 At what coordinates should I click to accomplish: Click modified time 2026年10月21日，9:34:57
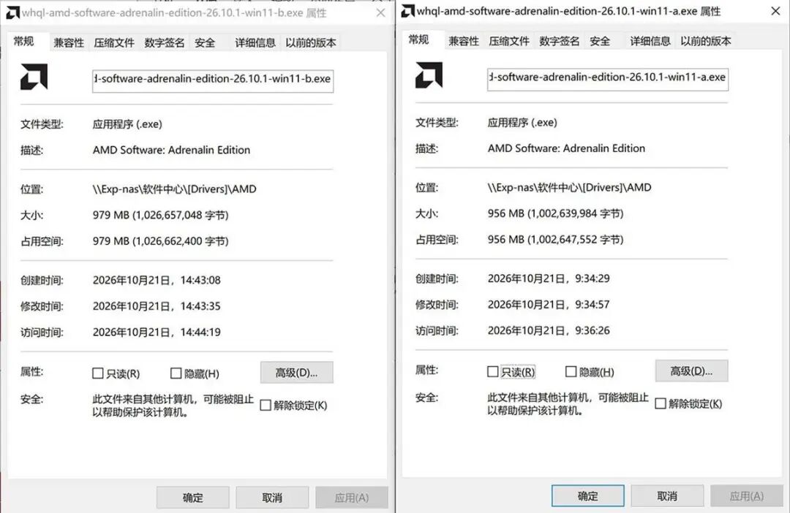click(549, 305)
